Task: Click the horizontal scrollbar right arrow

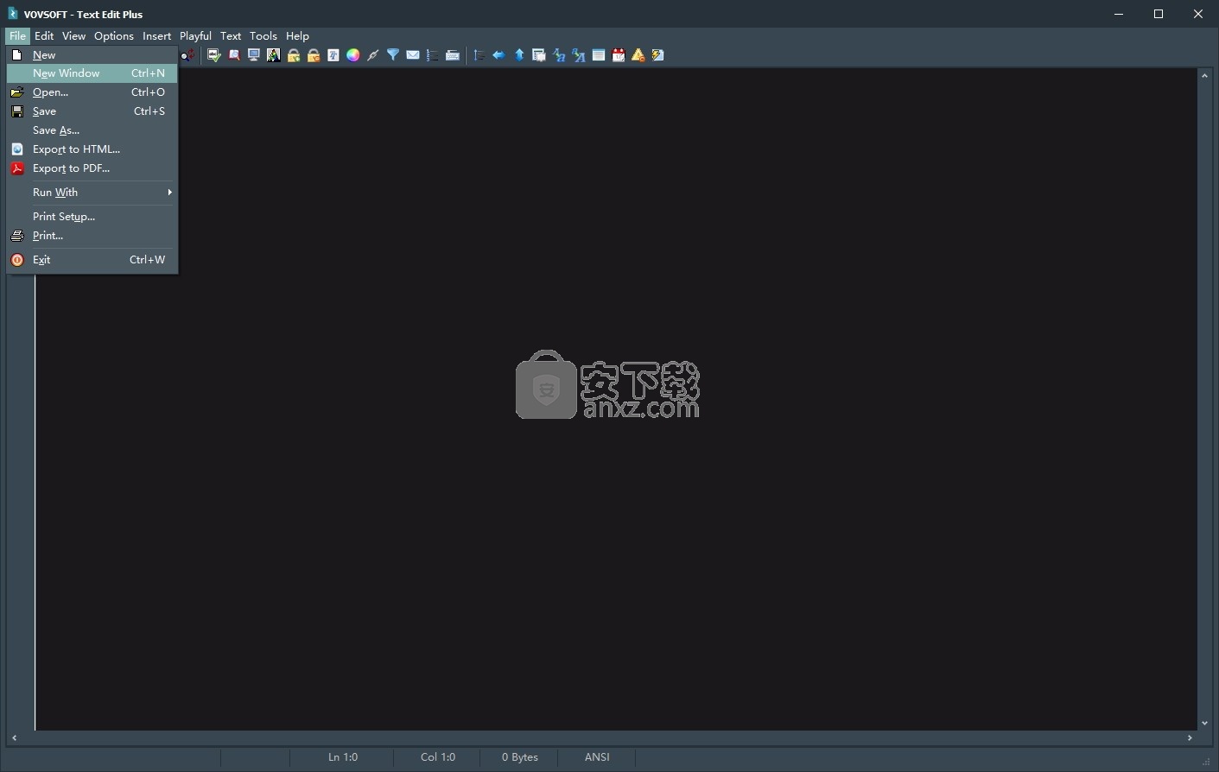Action: [1190, 737]
